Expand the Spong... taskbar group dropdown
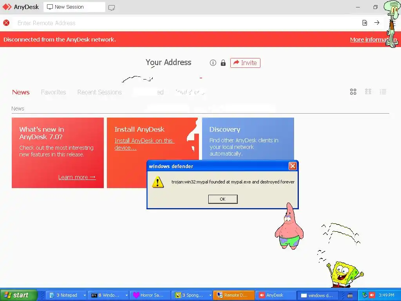The height and width of the screenshot is (301, 401). click(x=210, y=296)
